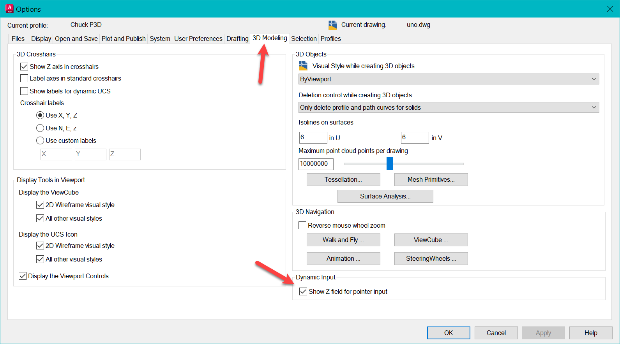Open Animation settings

343,258
